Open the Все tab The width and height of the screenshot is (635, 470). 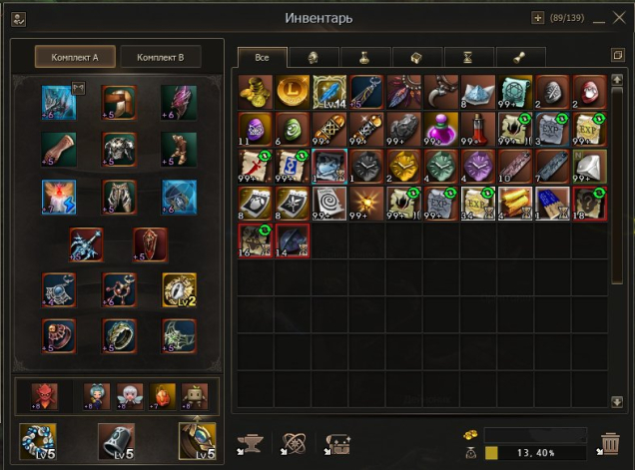pos(262,58)
